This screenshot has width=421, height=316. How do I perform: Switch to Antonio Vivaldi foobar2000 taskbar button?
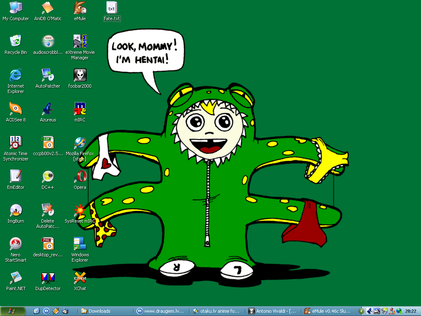click(273, 311)
